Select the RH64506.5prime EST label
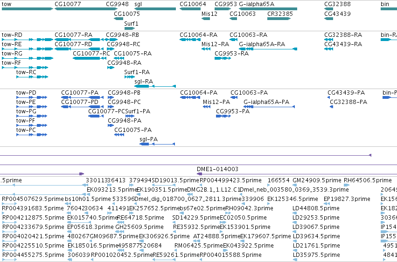This screenshot has height=262, width=397. pos(368,180)
